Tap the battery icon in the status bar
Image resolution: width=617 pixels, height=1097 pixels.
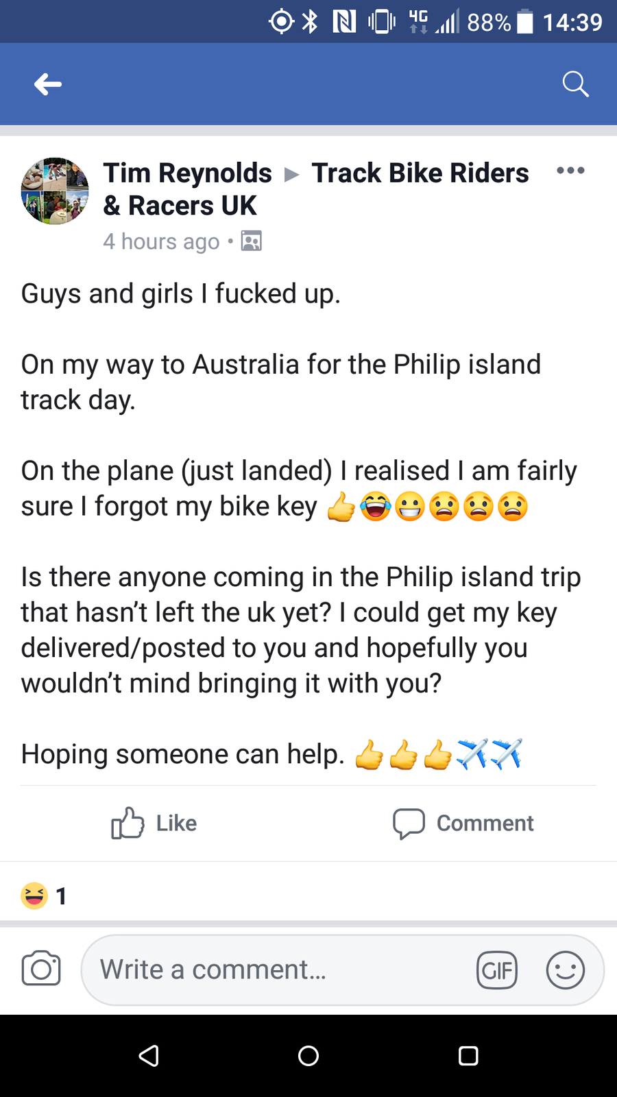pos(525,22)
